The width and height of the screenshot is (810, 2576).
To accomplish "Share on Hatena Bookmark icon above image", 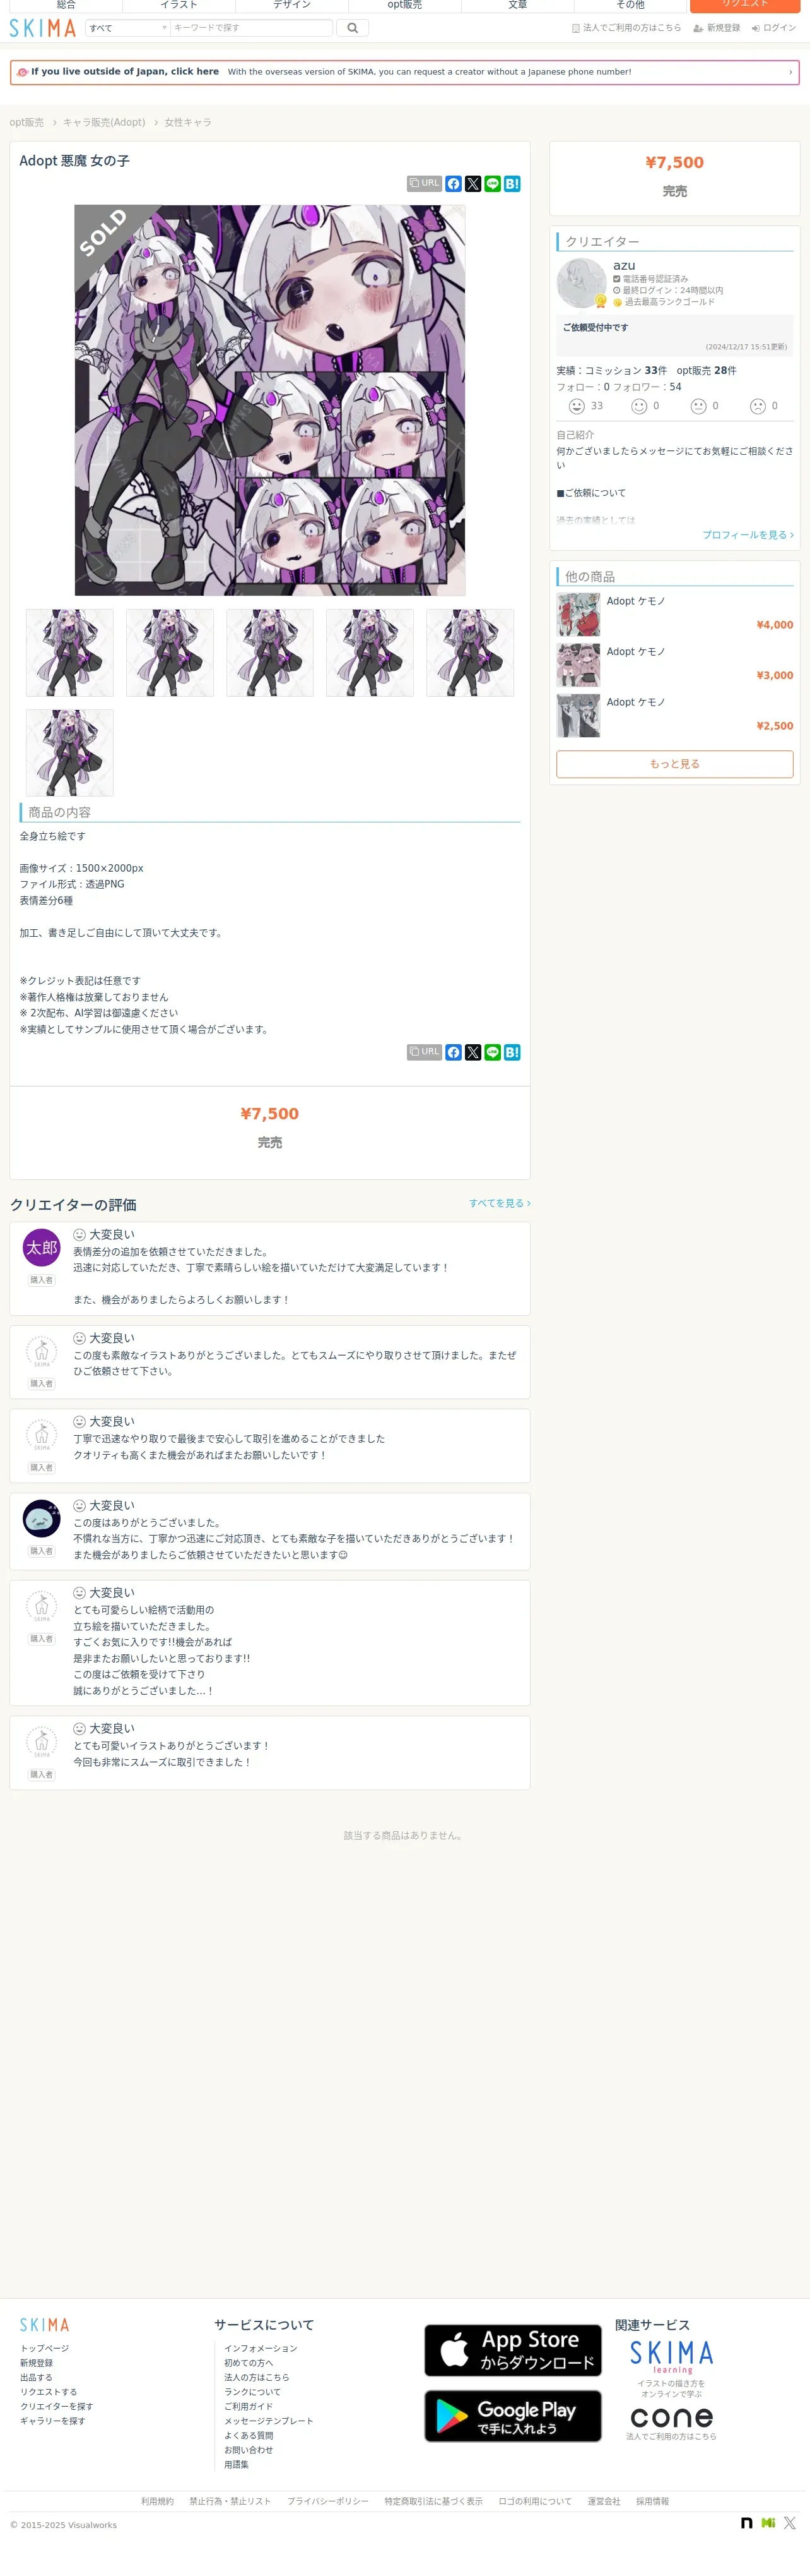I will coord(512,184).
